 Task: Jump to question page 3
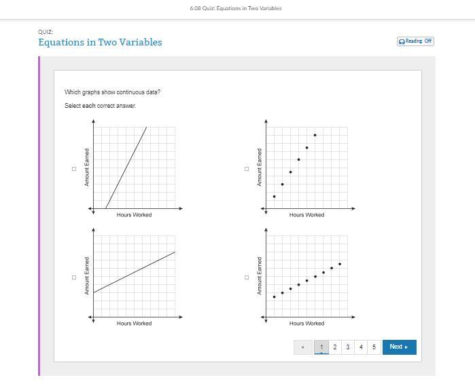click(x=347, y=347)
